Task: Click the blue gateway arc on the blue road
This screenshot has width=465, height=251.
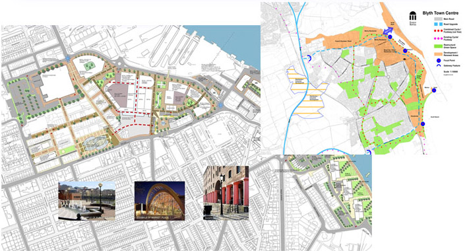Action: point(309,58)
